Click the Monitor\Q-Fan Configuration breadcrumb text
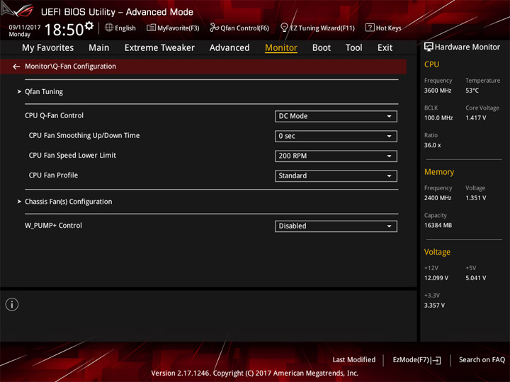The width and height of the screenshot is (510, 382). coord(70,66)
